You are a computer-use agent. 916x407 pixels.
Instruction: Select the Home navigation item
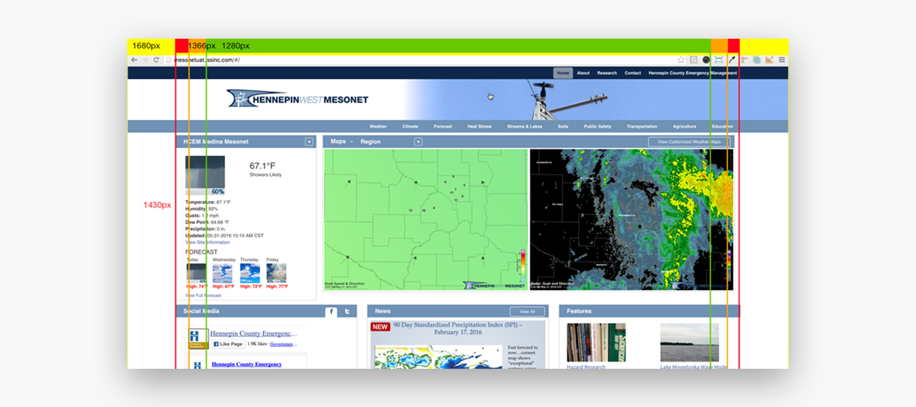point(563,73)
